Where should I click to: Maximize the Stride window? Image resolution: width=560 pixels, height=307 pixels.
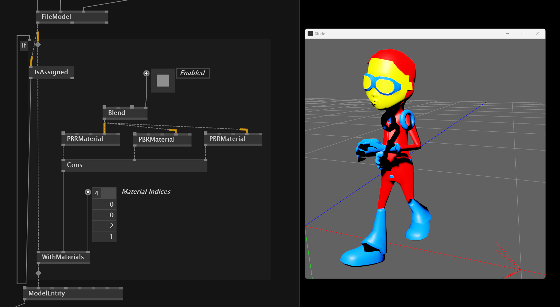(523, 33)
